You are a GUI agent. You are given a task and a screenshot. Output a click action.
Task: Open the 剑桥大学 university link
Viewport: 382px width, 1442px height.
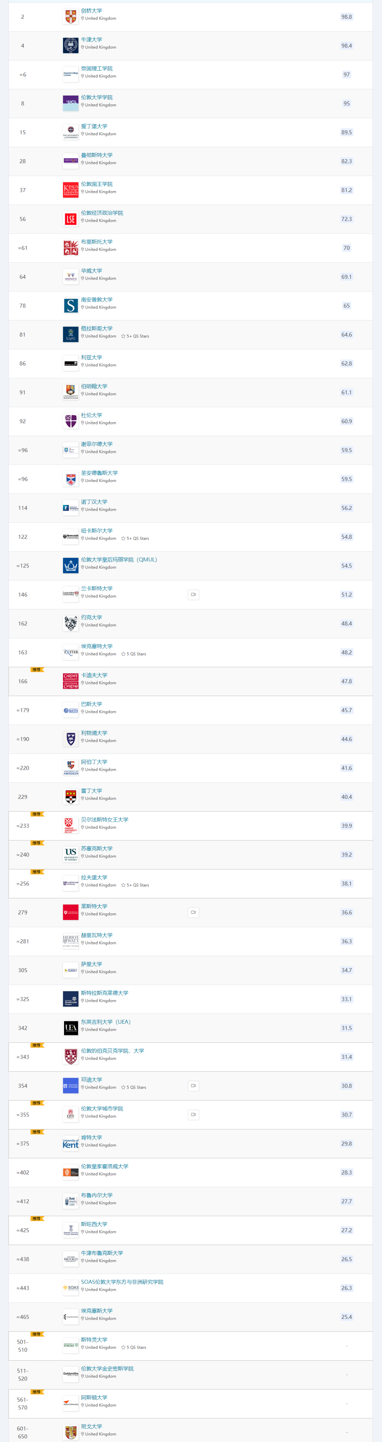click(x=91, y=11)
